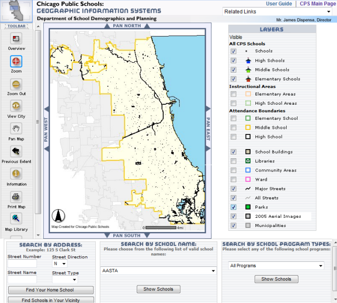Uncheck the Schools layer checkbox
The image size is (337, 303).
pos(233,51)
